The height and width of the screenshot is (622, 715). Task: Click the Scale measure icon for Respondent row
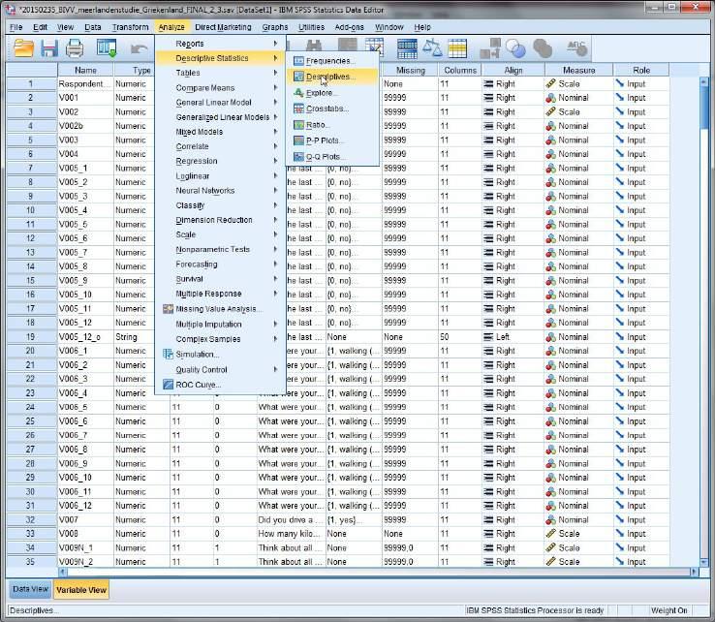pos(551,84)
